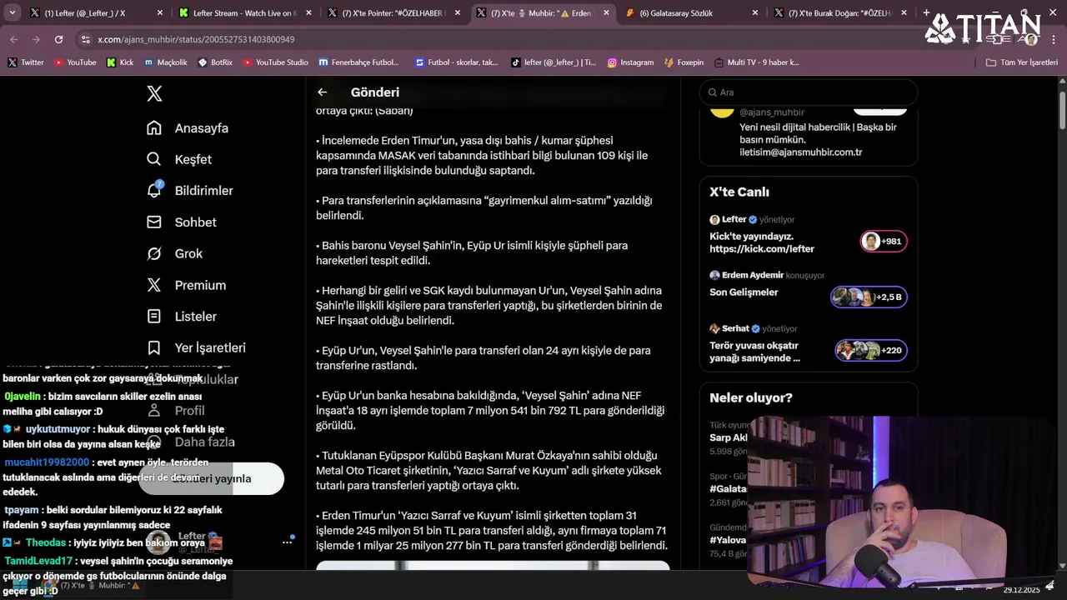The width and height of the screenshot is (1067, 600).
Task: Open Premium in the sidebar
Action: point(186,285)
